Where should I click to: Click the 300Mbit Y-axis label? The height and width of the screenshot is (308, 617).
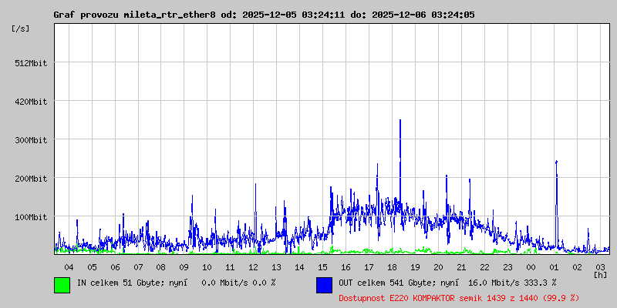click(x=31, y=140)
